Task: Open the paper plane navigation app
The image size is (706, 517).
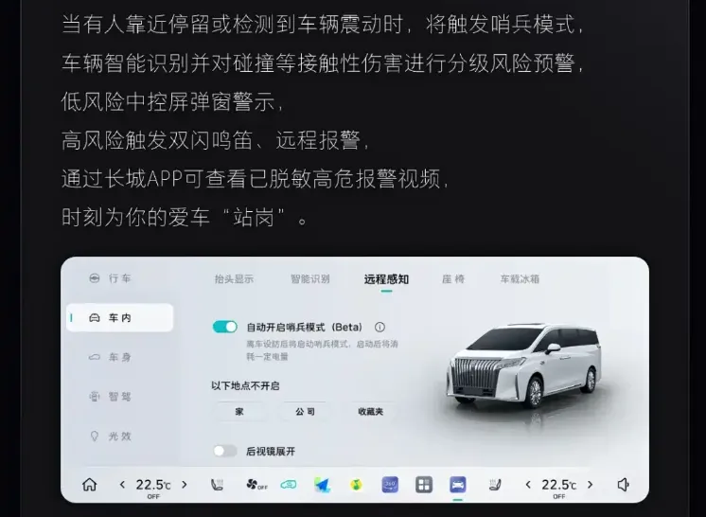Action: point(323,485)
